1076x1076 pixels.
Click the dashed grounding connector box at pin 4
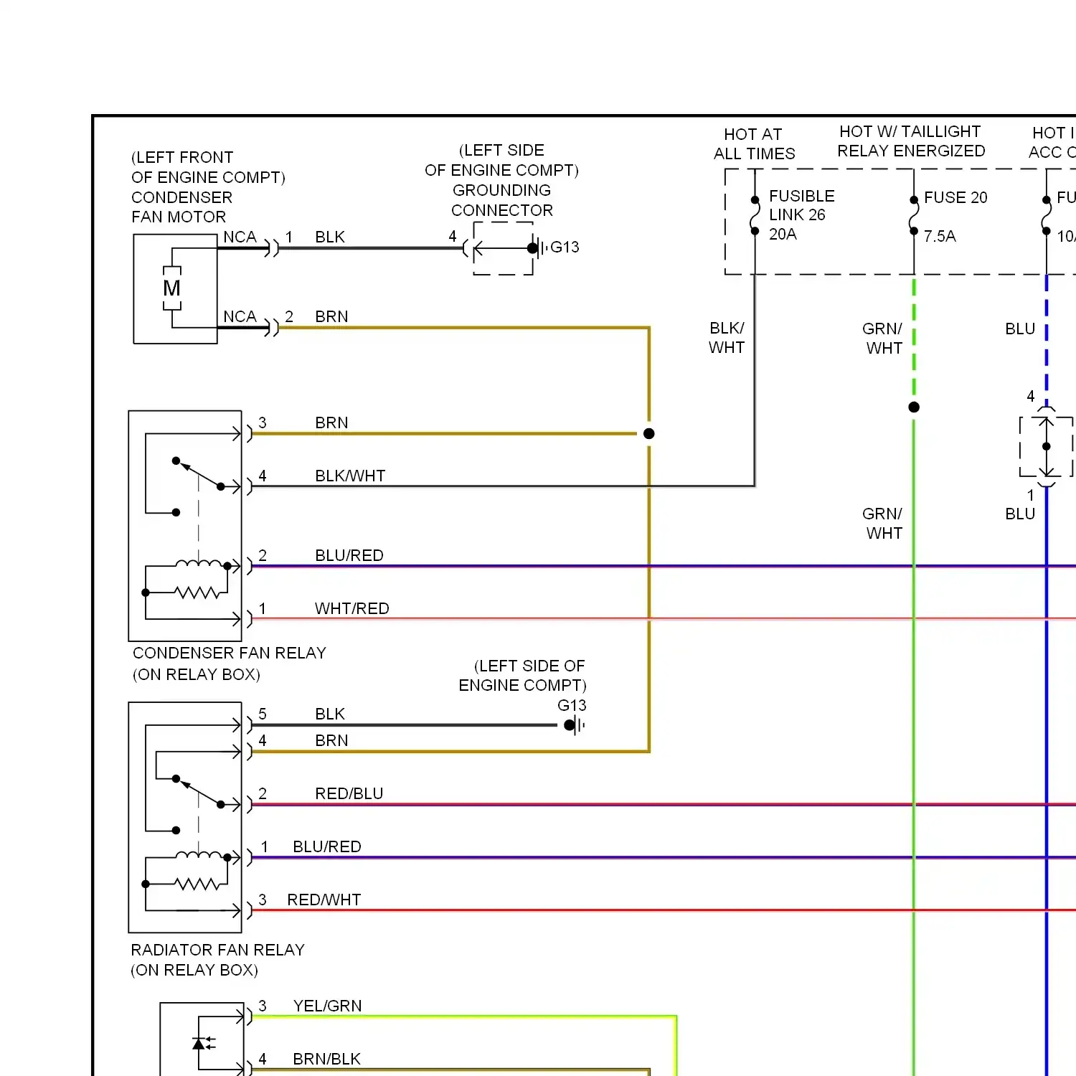click(503, 248)
